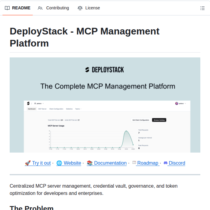Click the DeployStack - MCP Management Platform heading
This screenshot has height=210, width=210.
click(85, 37)
